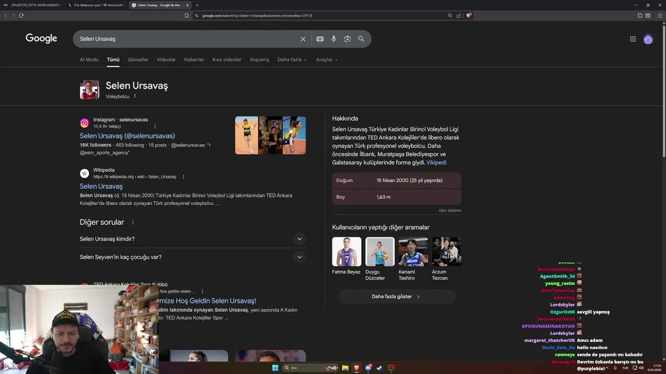Open the Duygu Düzceler related search
666x374 pixels.
tap(380, 259)
